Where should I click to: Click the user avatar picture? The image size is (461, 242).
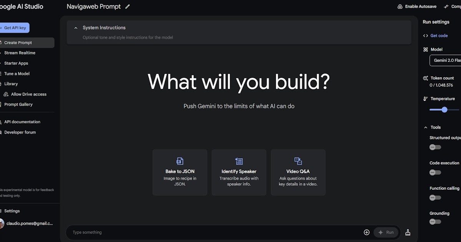click(2, 223)
